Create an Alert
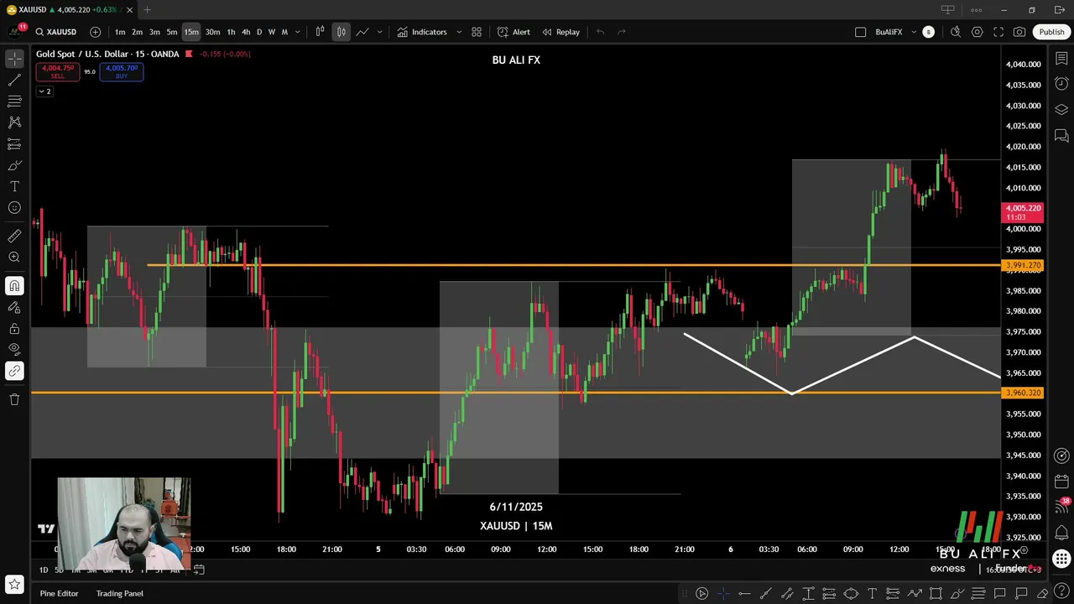 [514, 32]
